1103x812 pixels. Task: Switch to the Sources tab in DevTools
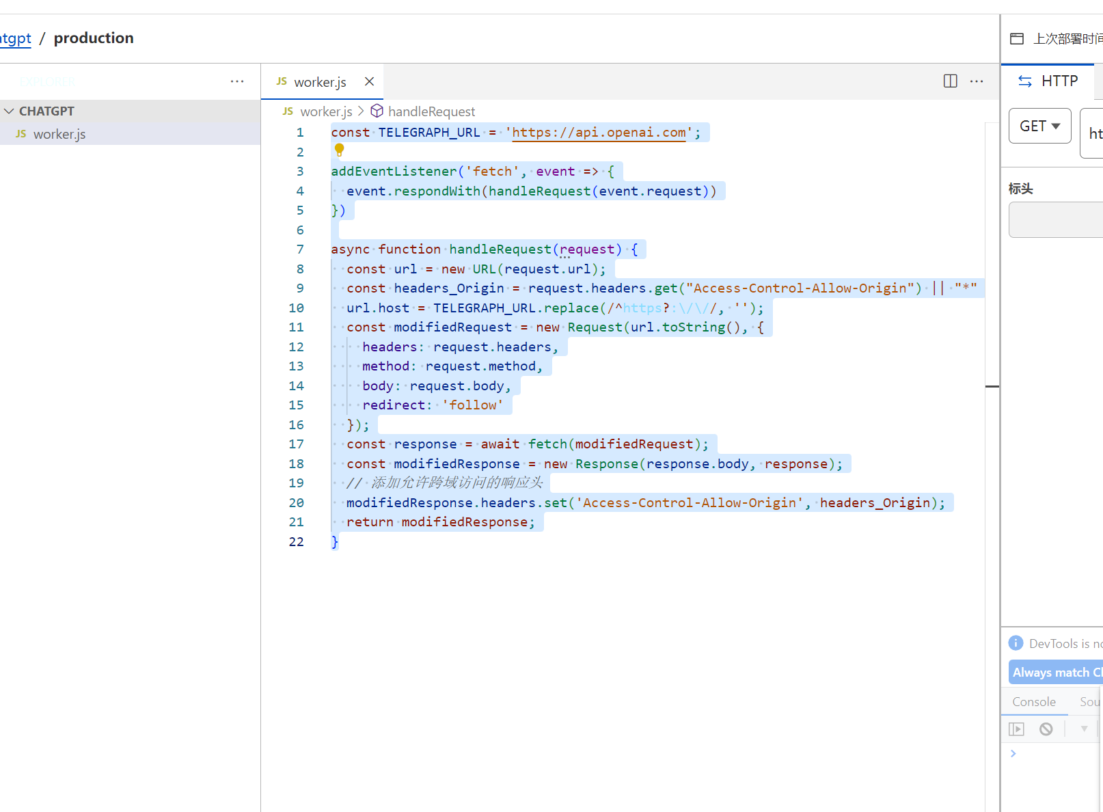point(1089,701)
